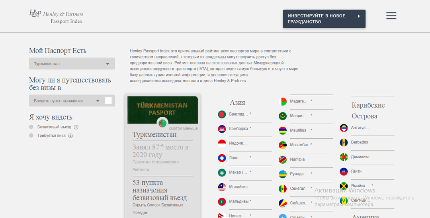Image resolution: width=430 pixels, height=218 pixels.
Task: Click the Mauritania flag icon
Action: click(x=283, y=116)
